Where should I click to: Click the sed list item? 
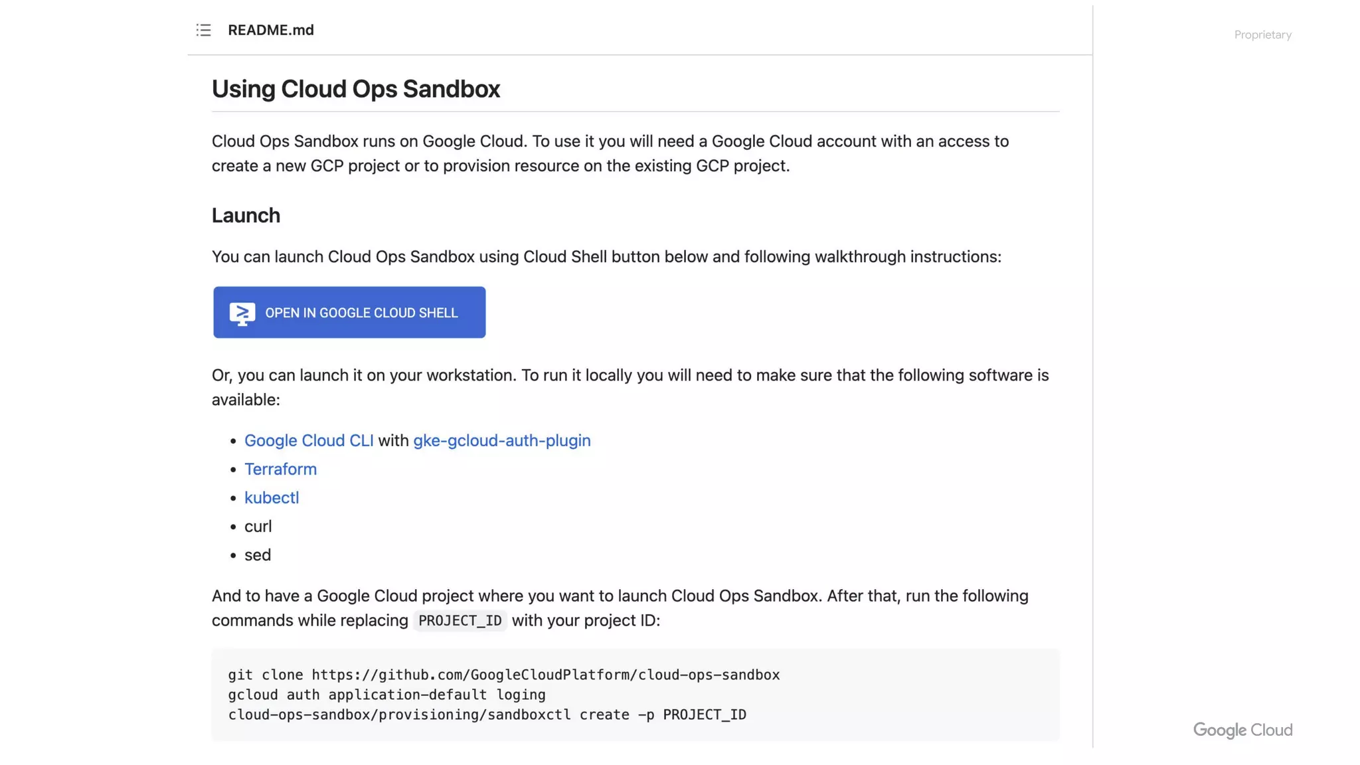click(258, 555)
